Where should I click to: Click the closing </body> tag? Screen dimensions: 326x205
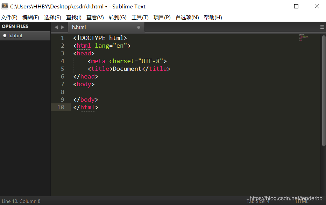point(86,100)
